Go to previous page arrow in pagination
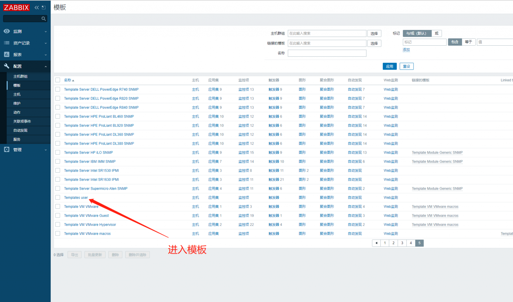Viewport: 513px width, 302px height. 376,243
